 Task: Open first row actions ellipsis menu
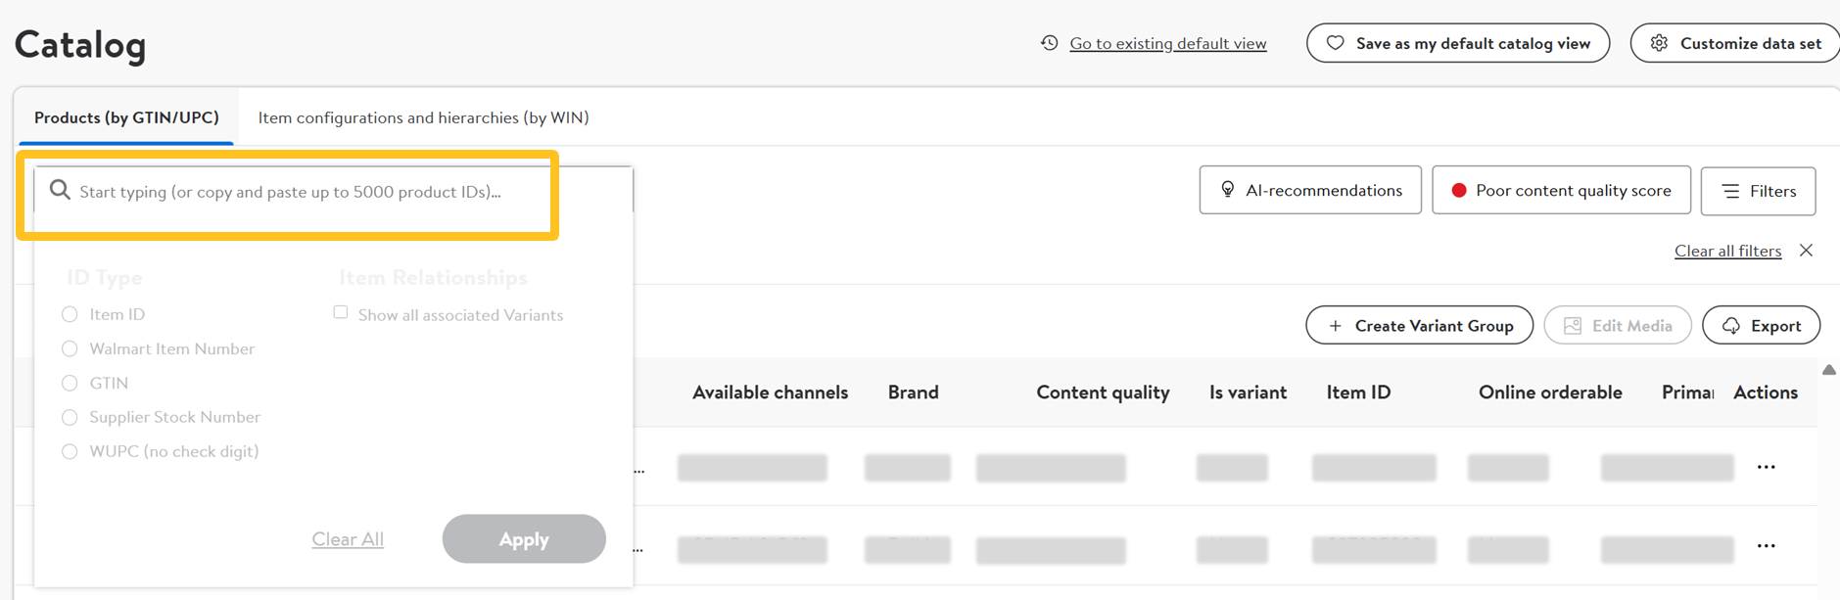pyautogui.click(x=1766, y=467)
